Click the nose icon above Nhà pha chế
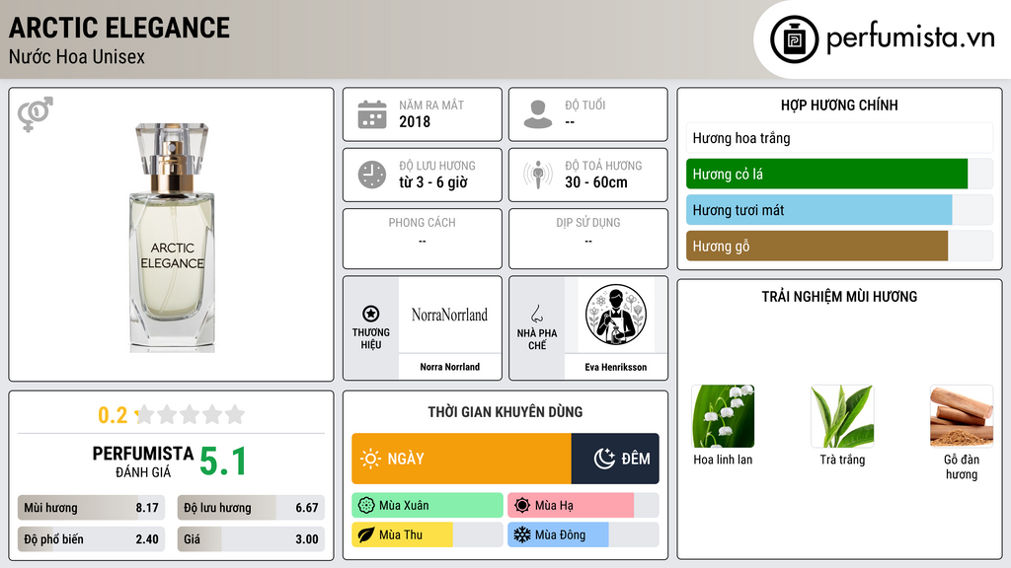 (537, 314)
